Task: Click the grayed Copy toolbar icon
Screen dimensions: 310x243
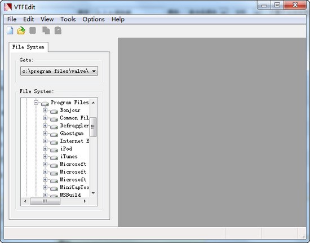Action: 46,30
